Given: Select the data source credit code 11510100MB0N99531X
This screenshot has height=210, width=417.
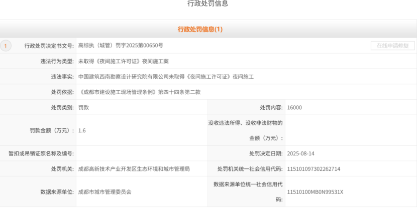Looking at the screenshot, I should pos(315,191).
